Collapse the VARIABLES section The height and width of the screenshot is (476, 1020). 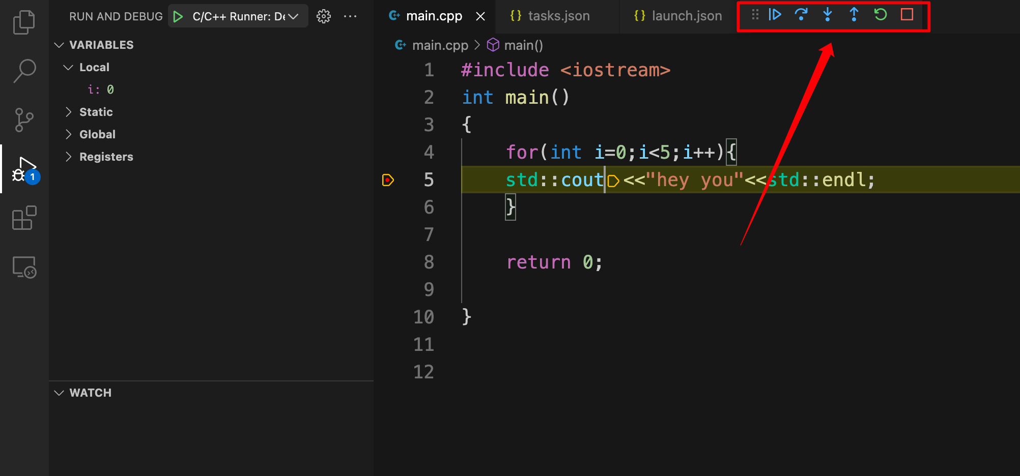point(59,45)
